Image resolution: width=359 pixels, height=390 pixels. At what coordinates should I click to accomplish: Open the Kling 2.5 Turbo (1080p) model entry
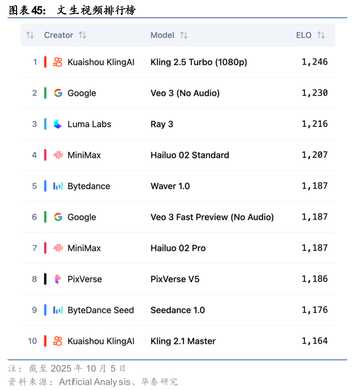point(199,62)
